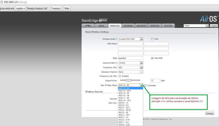The image size is (219, 126).
Task: Select MCS 9 - 13 option
Action: point(131,103)
